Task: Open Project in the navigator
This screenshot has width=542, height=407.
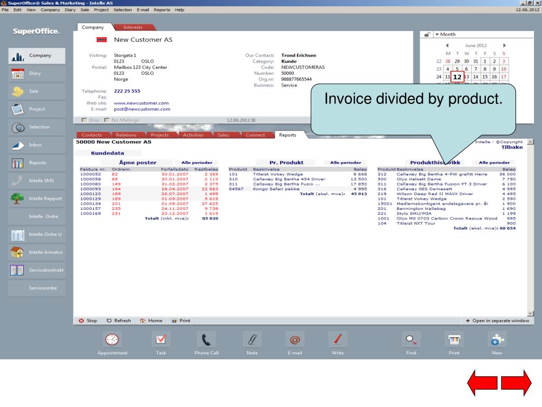Action: [x=37, y=109]
